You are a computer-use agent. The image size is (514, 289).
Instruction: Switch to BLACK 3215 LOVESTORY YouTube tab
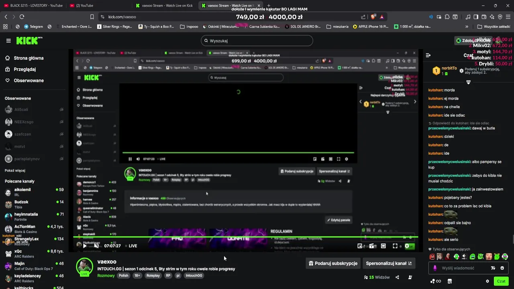tap(34, 6)
